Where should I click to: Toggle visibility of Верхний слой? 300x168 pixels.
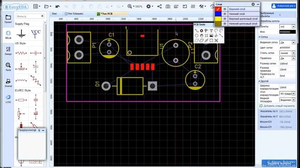[225, 9]
